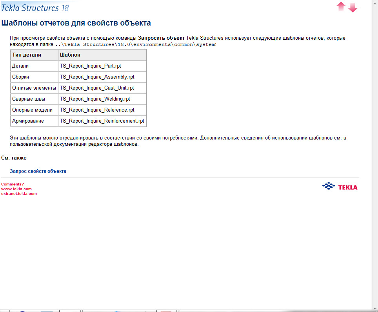Open the Запрос свойств объекта link

[38, 171]
